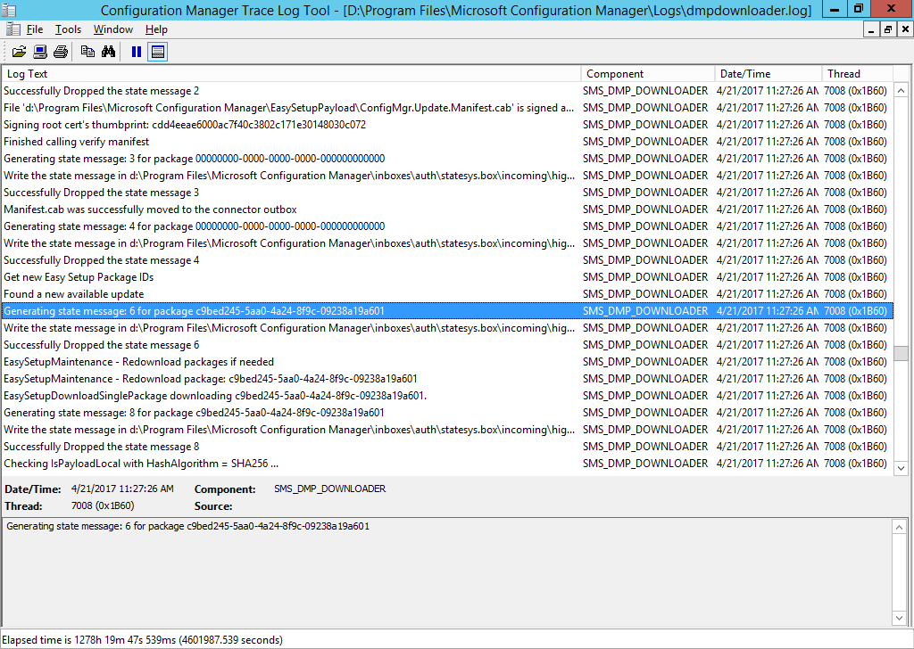Click Component value 'SMS_DMP_DOWNLOADER' in details pane
914x649 pixels.
point(330,489)
